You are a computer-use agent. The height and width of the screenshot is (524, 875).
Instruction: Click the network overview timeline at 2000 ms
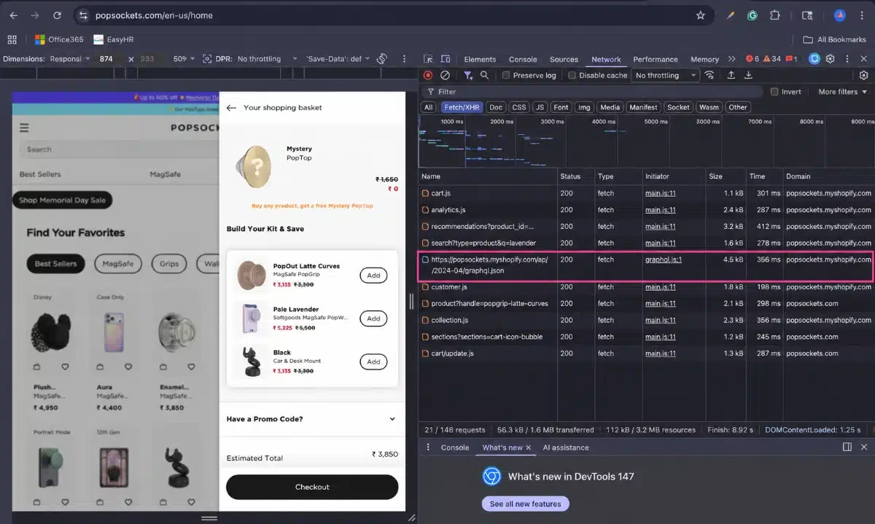(502, 122)
